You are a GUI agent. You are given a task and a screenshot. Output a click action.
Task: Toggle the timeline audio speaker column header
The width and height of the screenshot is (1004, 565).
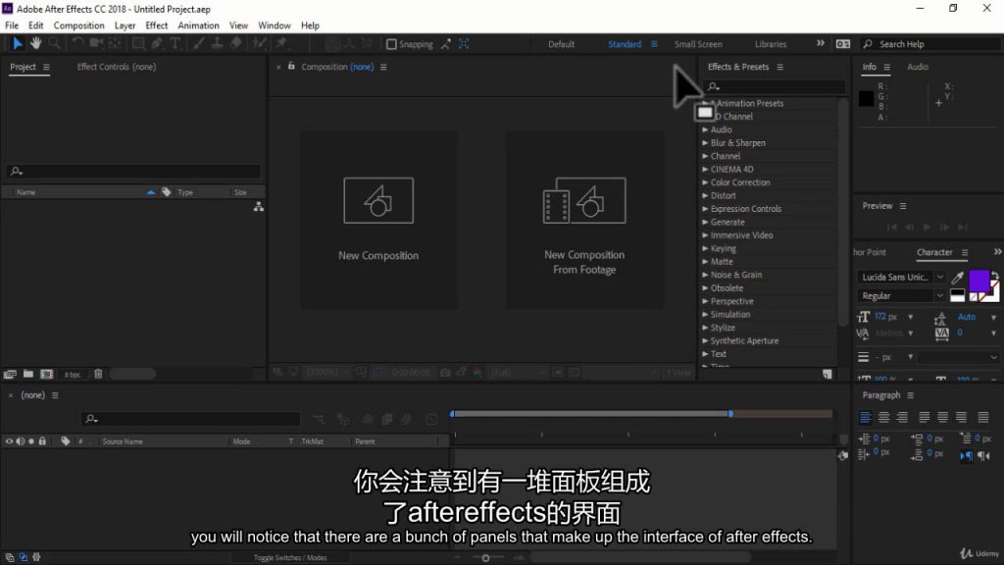tap(21, 441)
